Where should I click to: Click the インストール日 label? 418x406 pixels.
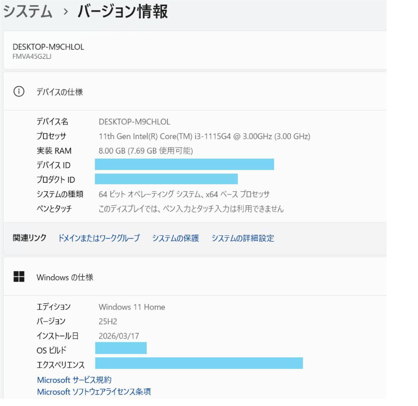tap(58, 336)
